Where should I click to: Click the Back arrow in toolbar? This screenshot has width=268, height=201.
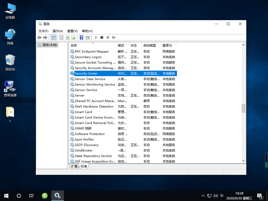coord(39,37)
